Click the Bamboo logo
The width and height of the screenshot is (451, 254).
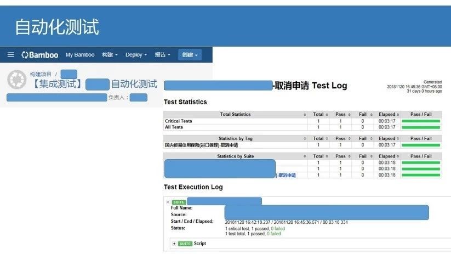coord(39,55)
